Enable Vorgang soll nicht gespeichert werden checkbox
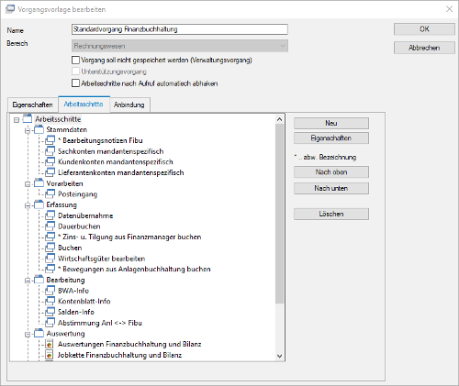 [75, 60]
